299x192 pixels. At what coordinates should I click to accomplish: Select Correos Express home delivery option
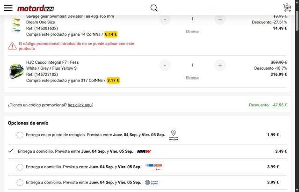tap(20, 183)
